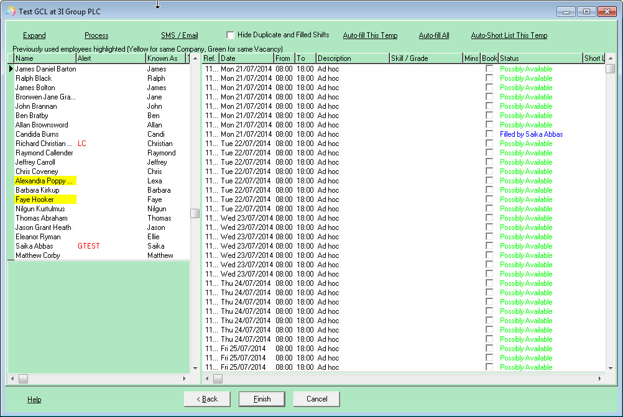Select employee Candida Burns
This screenshot has width=623, height=417.
coord(37,134)
